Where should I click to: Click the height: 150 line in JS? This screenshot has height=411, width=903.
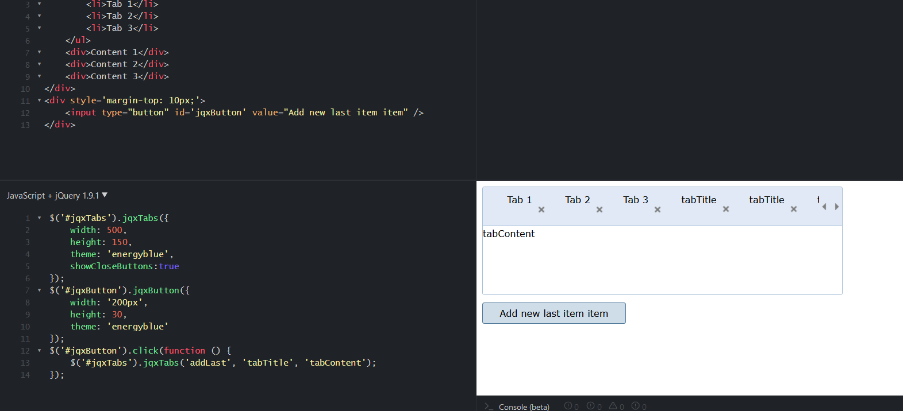click(x=101, y=242)
